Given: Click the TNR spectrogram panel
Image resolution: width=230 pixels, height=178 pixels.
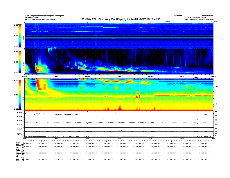Looking at the screenshot, I should coord(119,95).
